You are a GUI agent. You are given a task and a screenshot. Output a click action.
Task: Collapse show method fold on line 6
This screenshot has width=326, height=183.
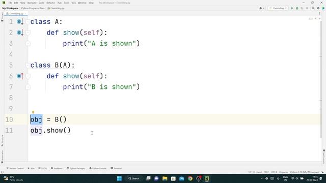pos(28,76)
